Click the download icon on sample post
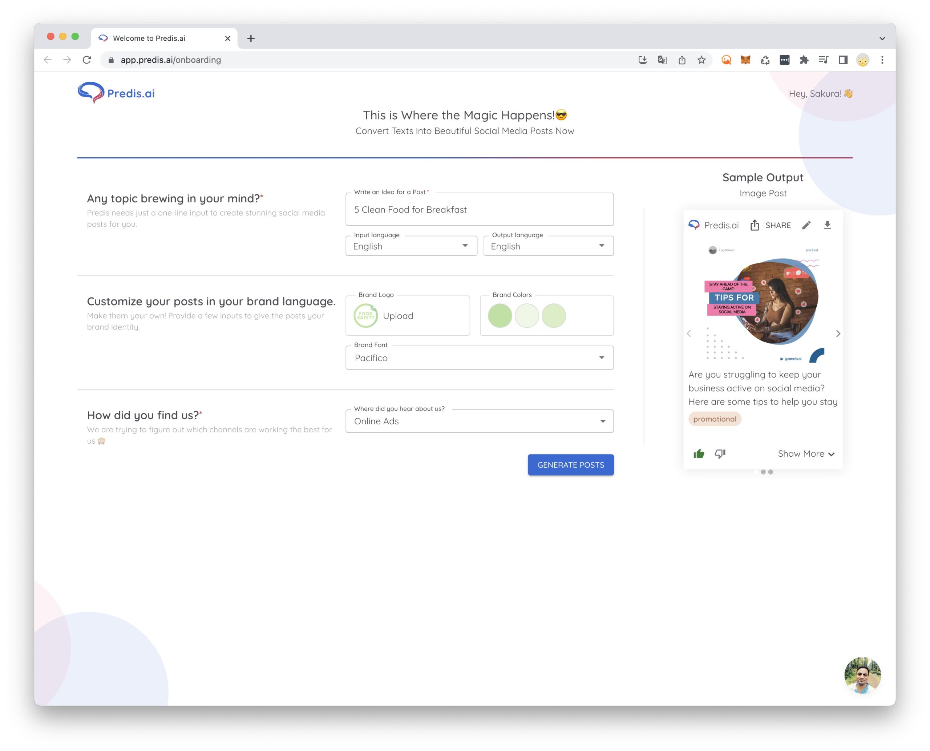This screenshot has width=930, height=751. click(827, 225)
